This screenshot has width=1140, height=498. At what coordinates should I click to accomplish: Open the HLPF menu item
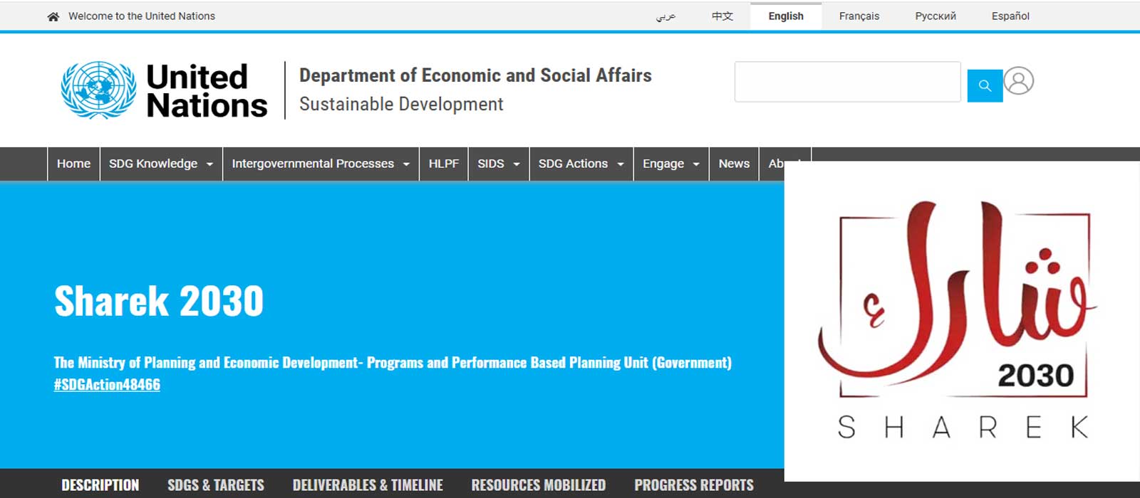coord(444,164)
